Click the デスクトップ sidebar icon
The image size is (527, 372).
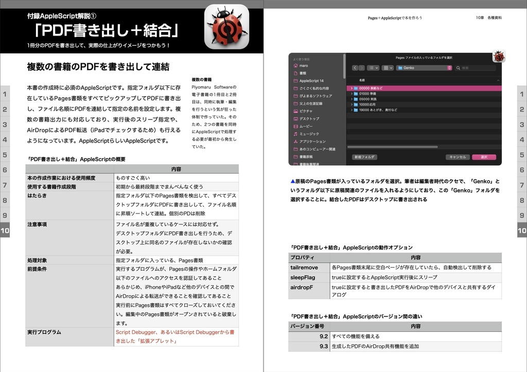tap(295, 118)
